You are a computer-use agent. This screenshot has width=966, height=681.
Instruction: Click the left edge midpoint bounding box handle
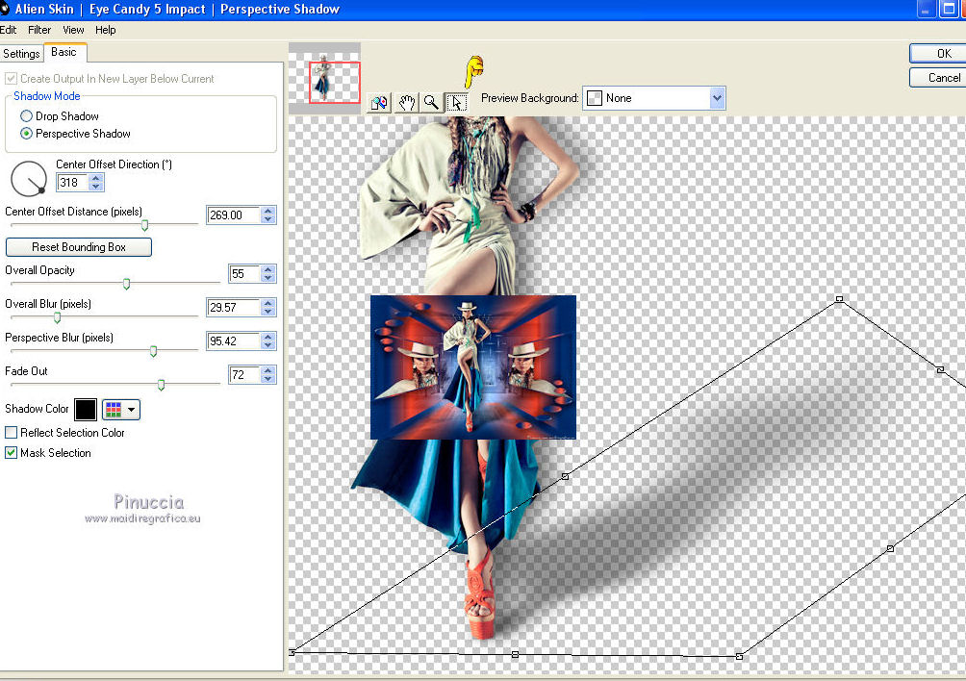point(565,476)
